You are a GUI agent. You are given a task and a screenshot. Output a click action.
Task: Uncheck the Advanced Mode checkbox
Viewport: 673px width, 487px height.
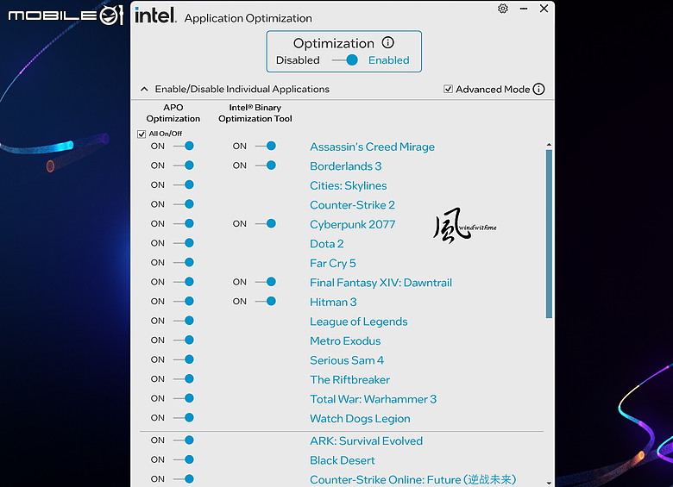pos(448,89)
